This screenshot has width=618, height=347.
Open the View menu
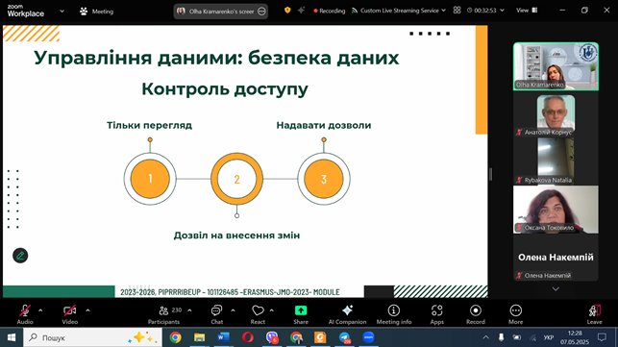click(527, 11)
